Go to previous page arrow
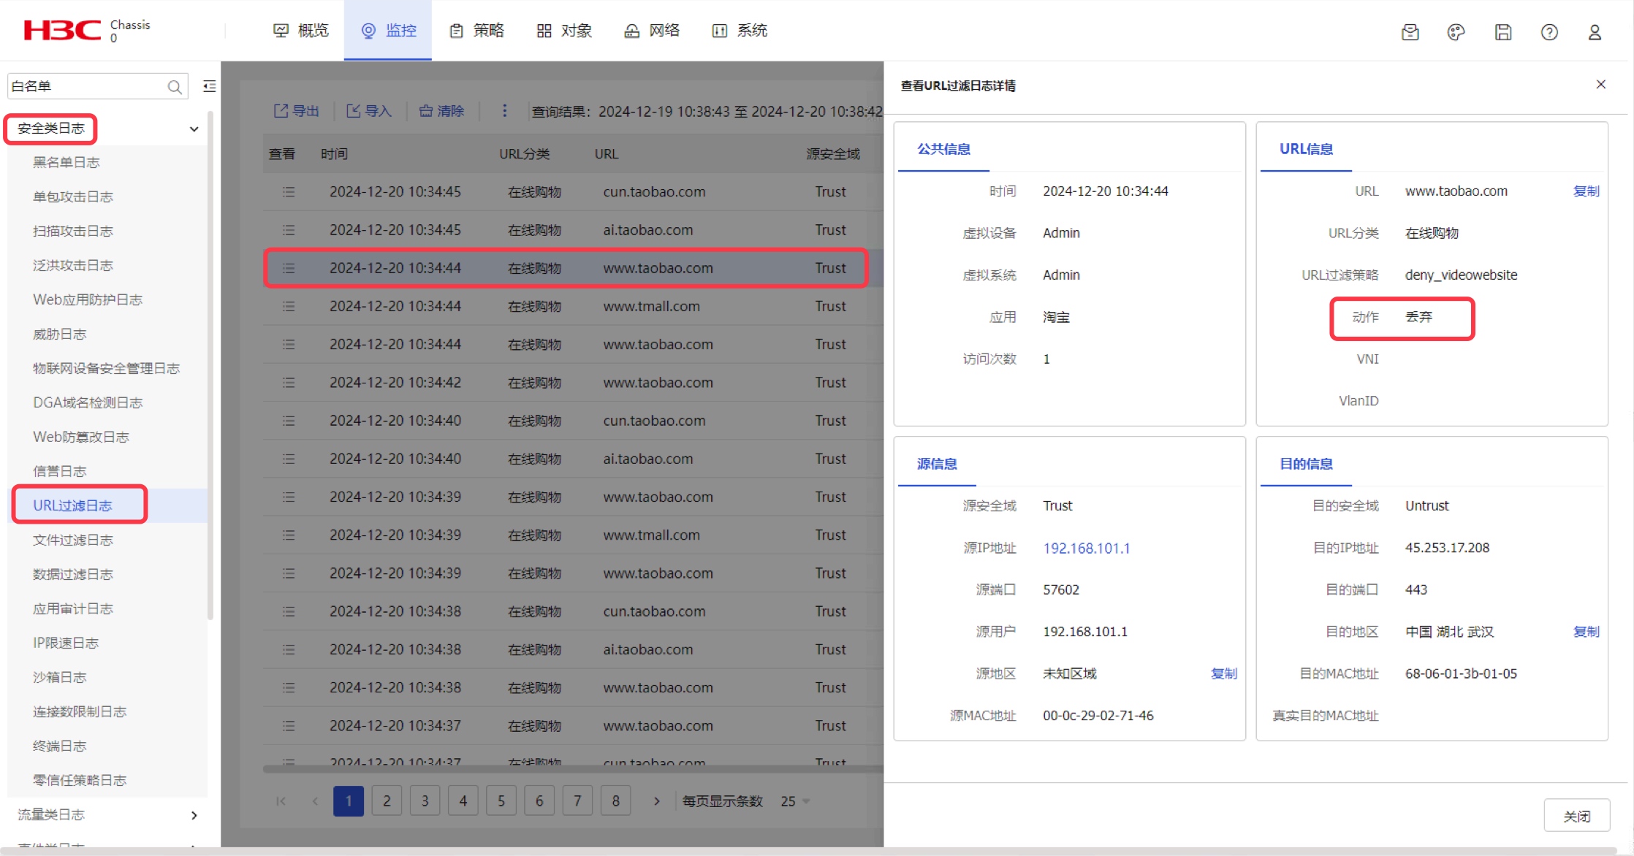The width and height of the screenshot is (1634, 856). pyautogui.click(x=315, y=801)
